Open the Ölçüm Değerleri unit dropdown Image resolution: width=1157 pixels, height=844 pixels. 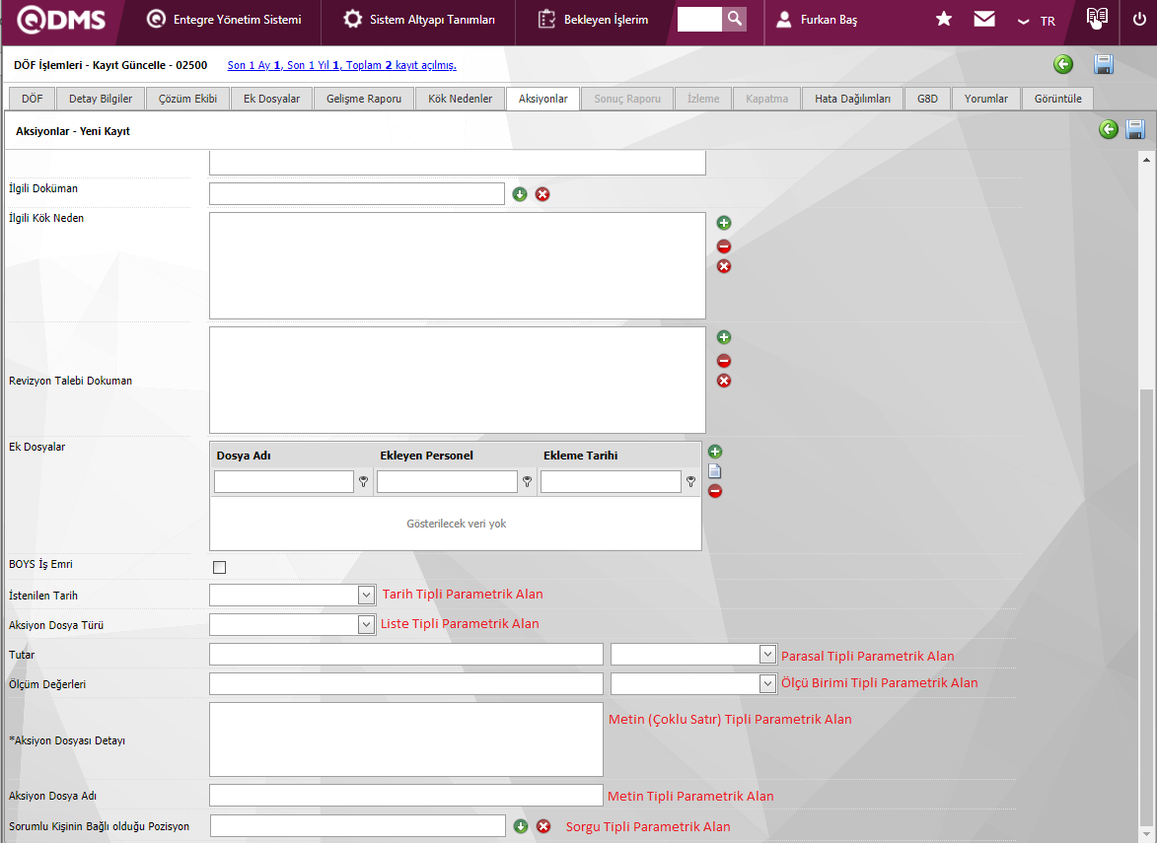[767, 684]
